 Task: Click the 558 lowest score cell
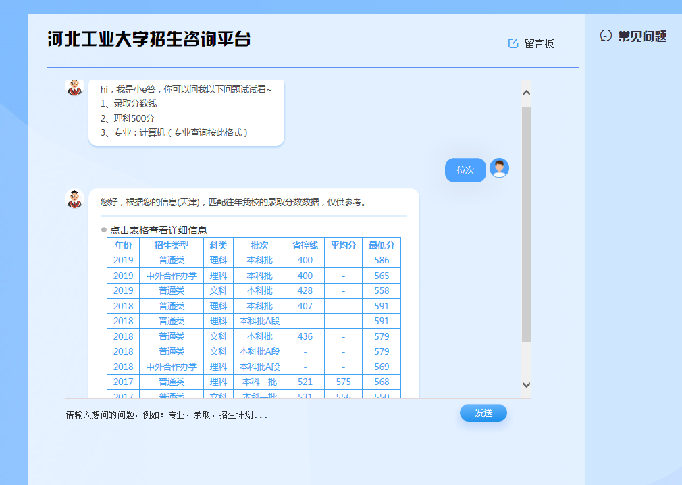382,290
